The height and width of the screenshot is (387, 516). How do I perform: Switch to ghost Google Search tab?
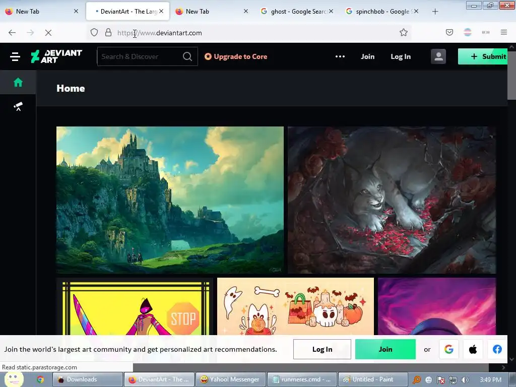pos(298,12)
